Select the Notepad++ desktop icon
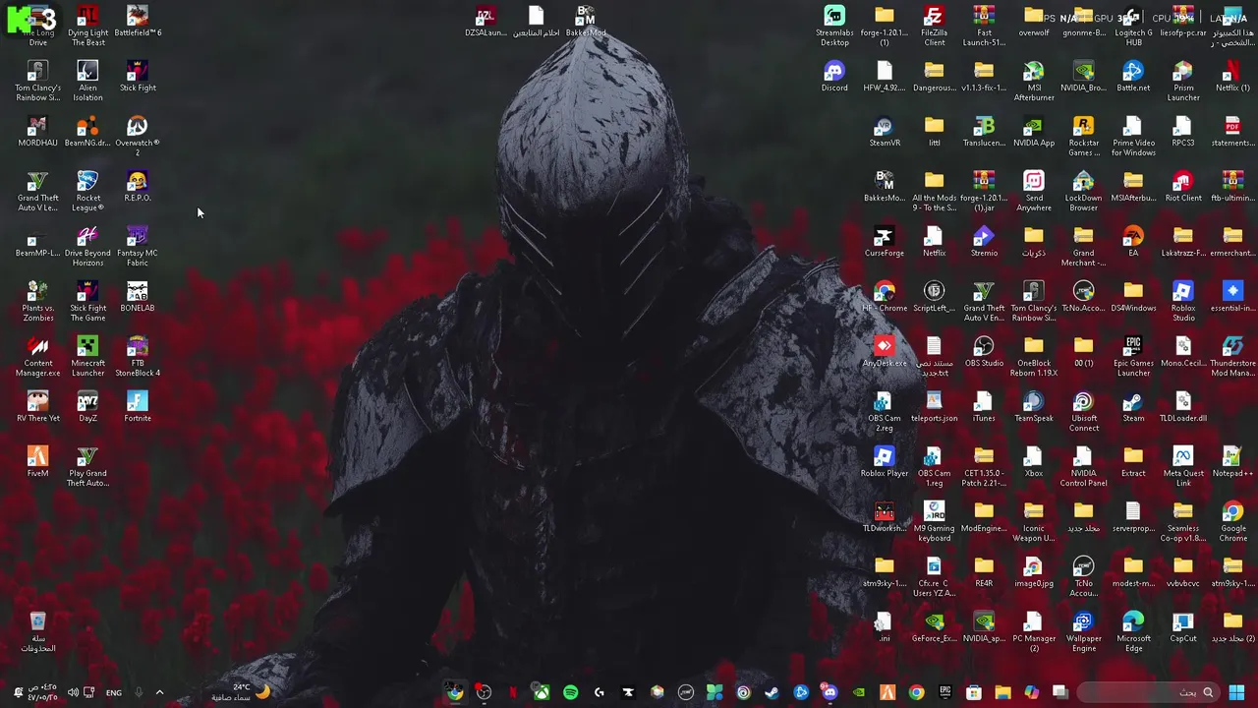The width and height of the screenshot is (1258, 708). click(1232, 463)
